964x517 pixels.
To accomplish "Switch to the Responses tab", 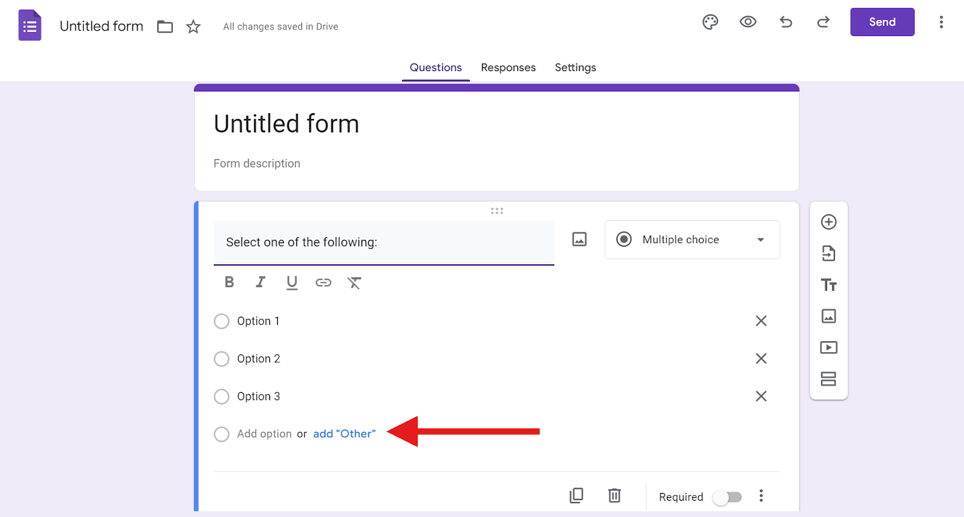I will coord(508,67).
